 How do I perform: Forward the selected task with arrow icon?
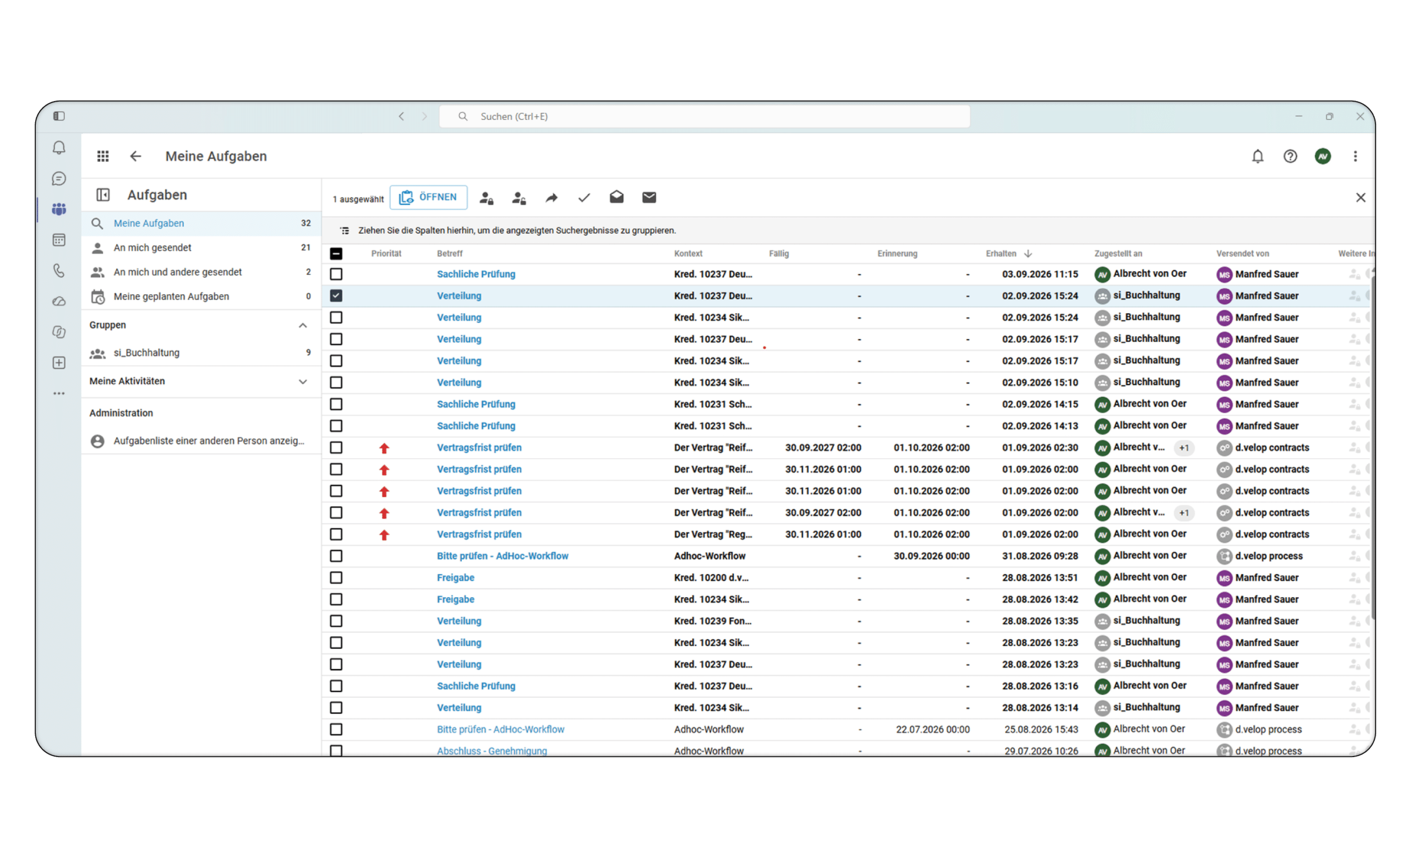pos(551,198)
